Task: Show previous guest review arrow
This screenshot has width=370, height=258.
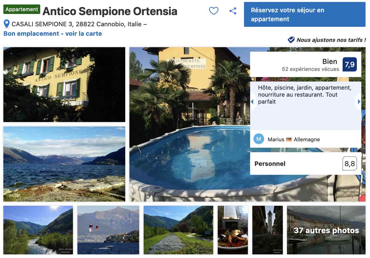Action: (x=252, y=102)
